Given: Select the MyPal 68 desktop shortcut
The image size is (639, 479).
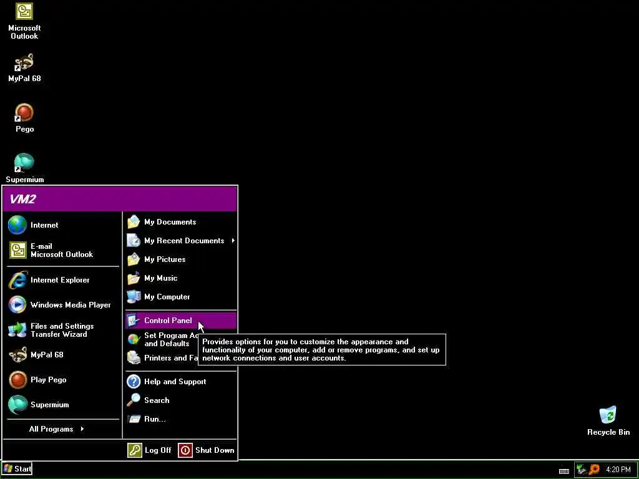Looking at the screenshot, I should coord(24,67).
